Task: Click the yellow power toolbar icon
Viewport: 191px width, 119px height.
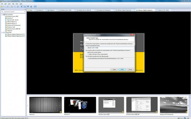Action: tap(2, 6)
